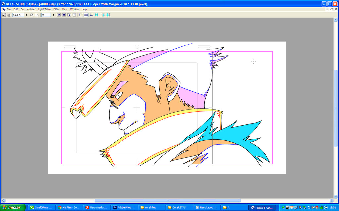
Task: Click the horizontal scrollbar left arrow
Action: (x=3, y=201)
